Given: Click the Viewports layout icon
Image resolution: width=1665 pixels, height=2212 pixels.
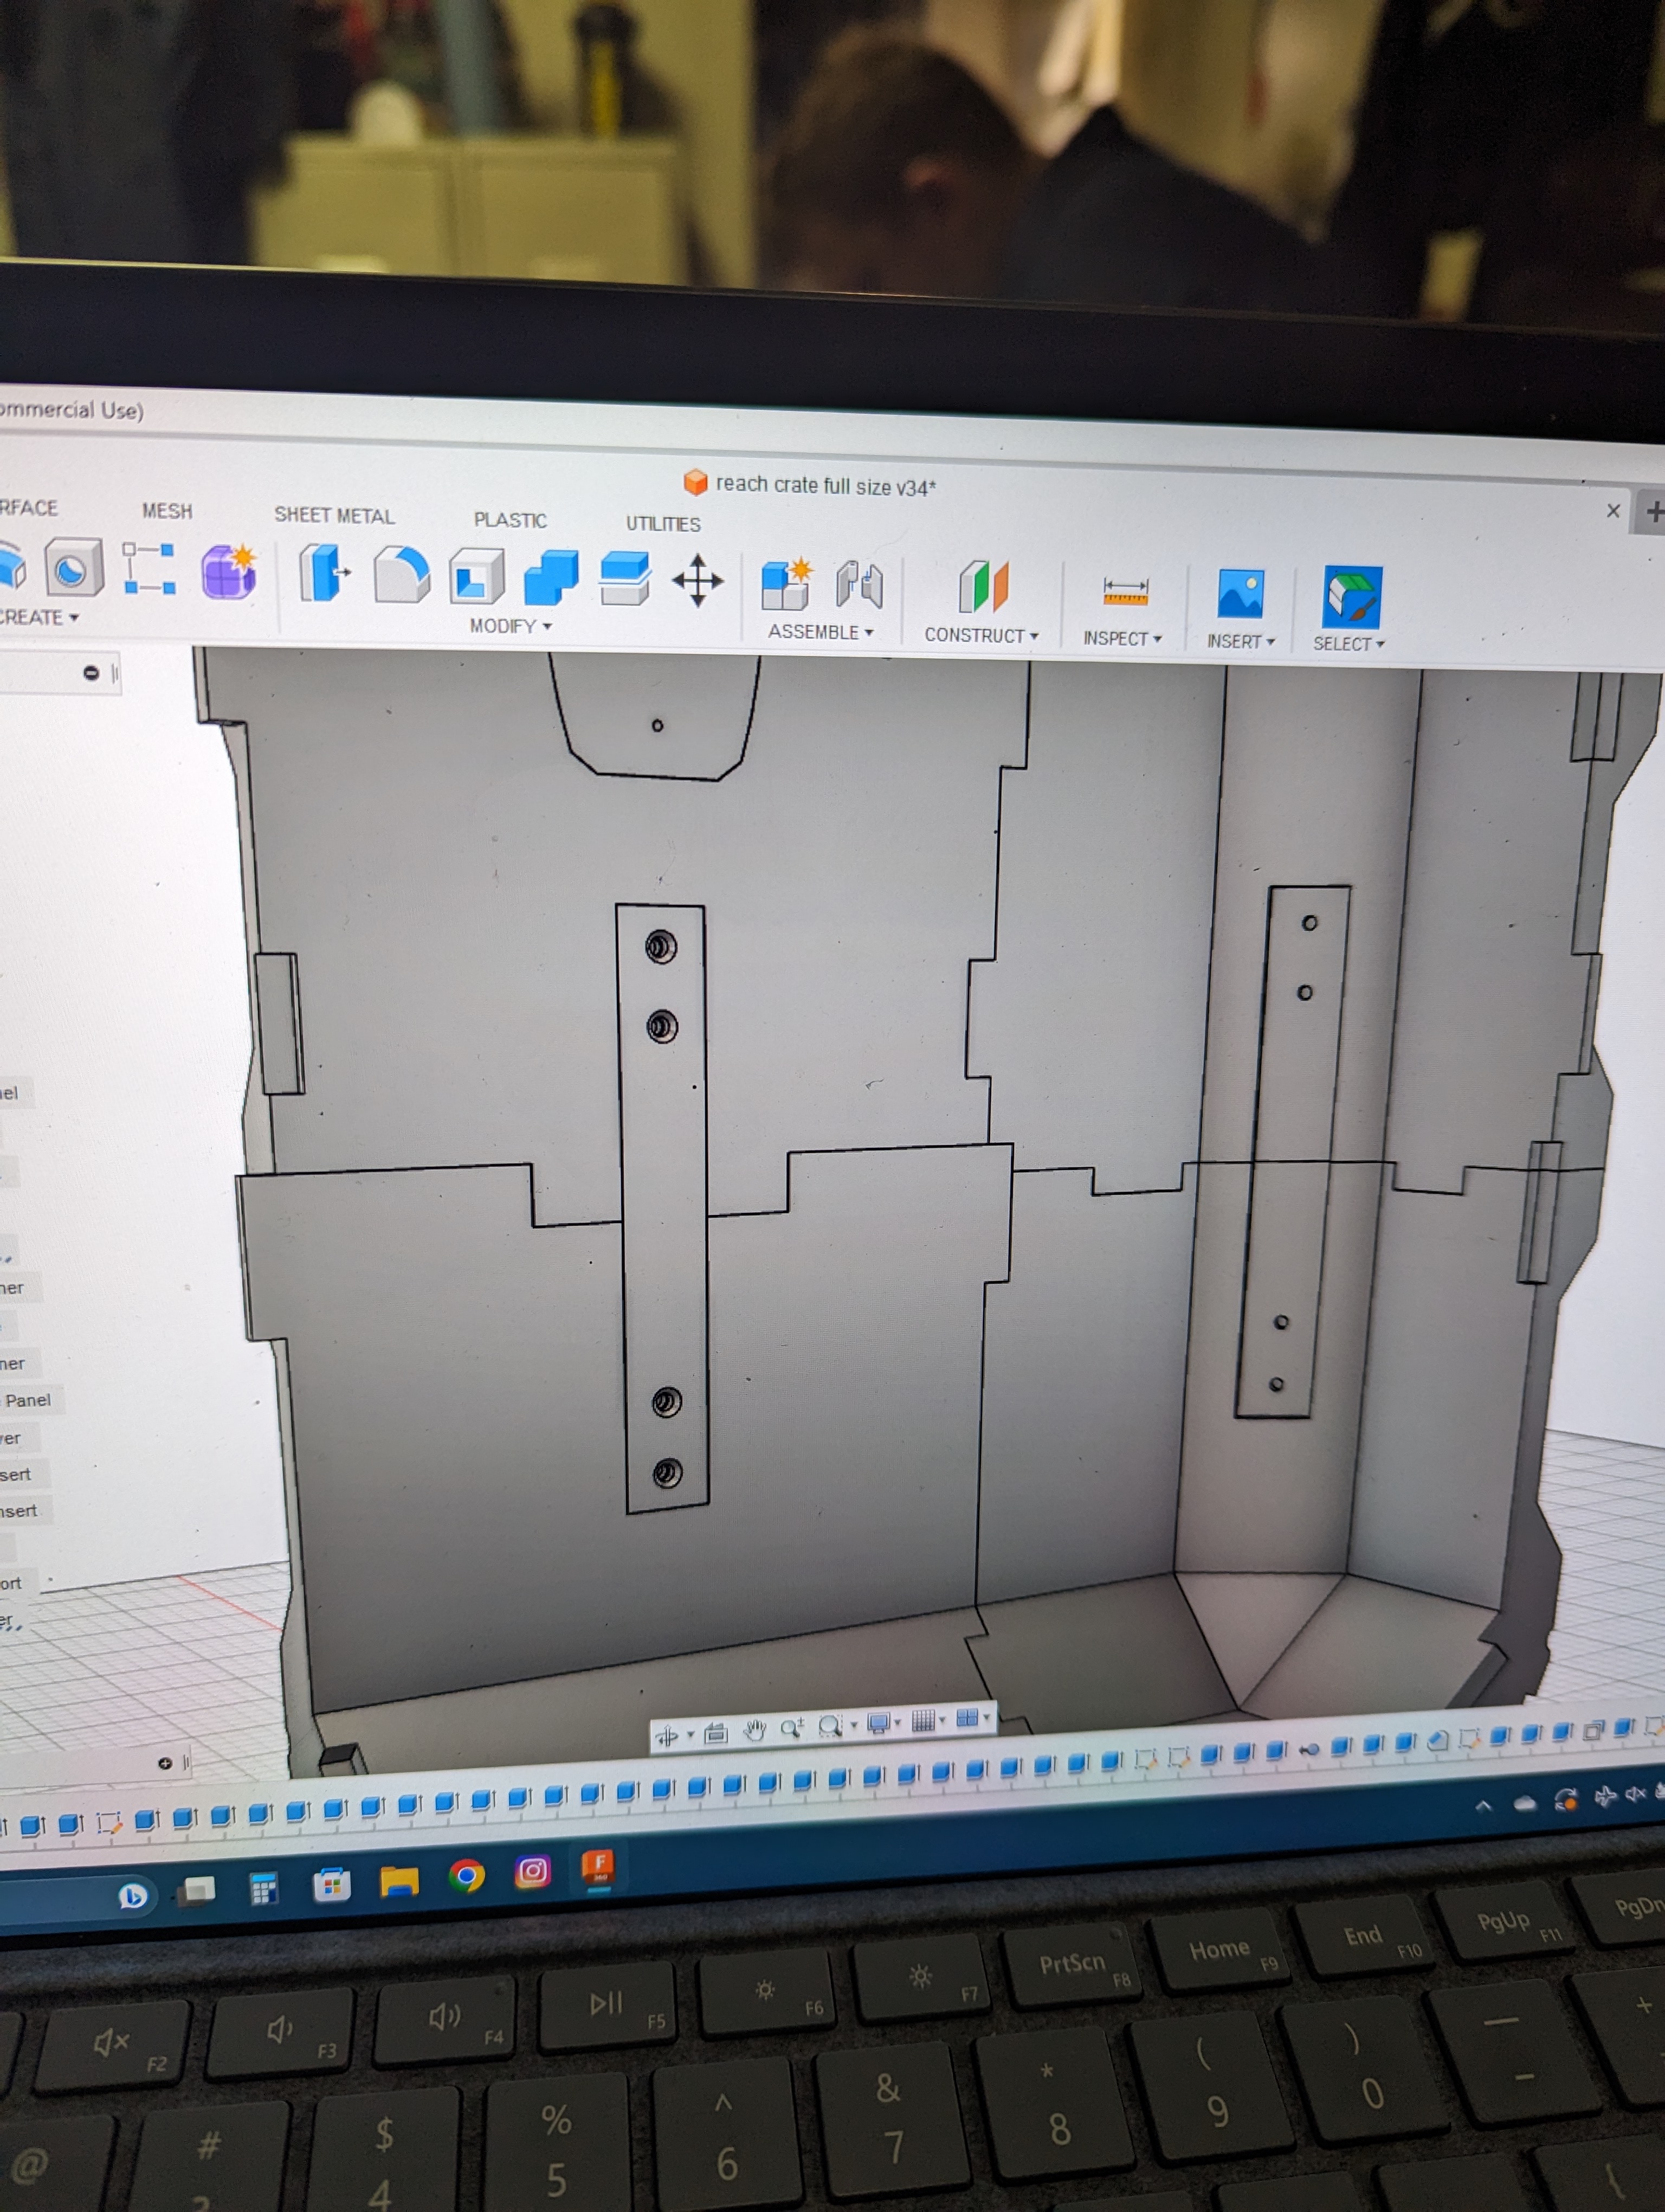Looking at the screenshot, I should 966,1718.
